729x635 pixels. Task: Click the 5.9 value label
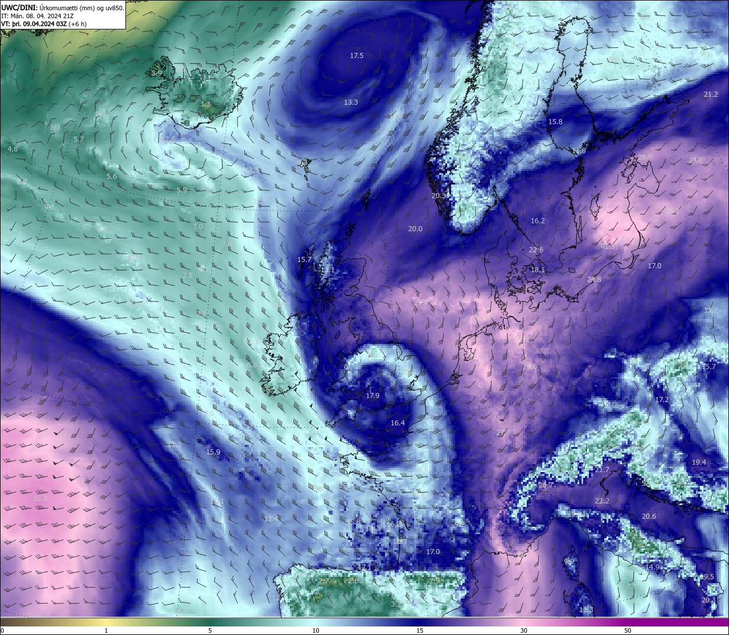pyautogui.click(x=182, y=190)
